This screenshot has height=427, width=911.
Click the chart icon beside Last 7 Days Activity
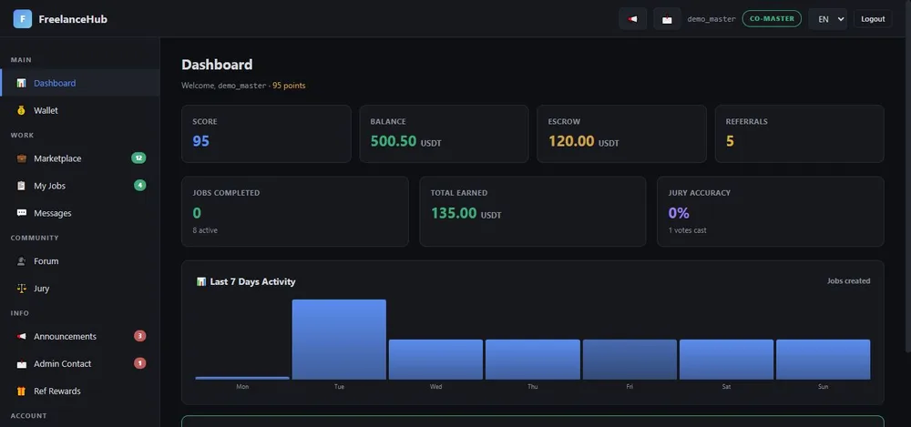pyautogui.click(x=201, y=281)
